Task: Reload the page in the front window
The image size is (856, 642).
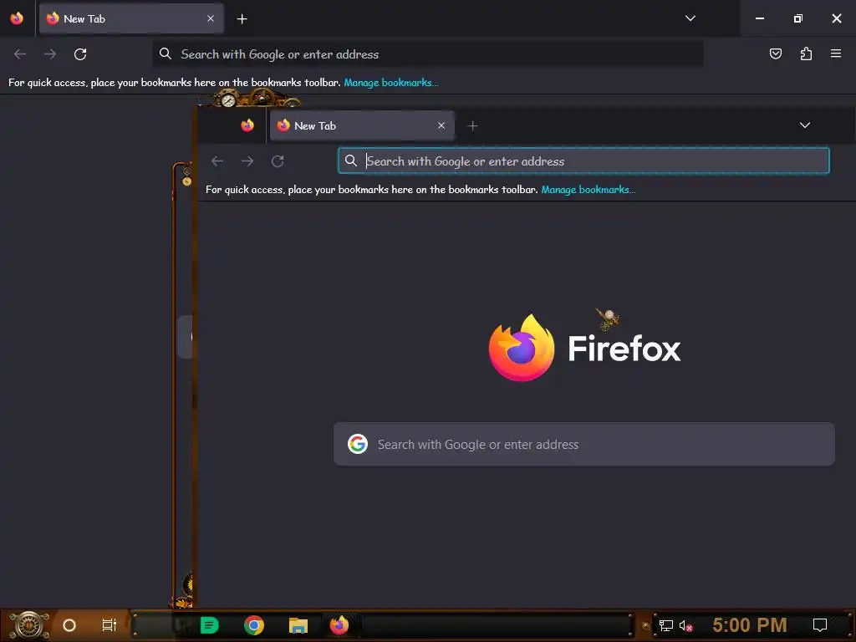Action: tap(278, 161)
